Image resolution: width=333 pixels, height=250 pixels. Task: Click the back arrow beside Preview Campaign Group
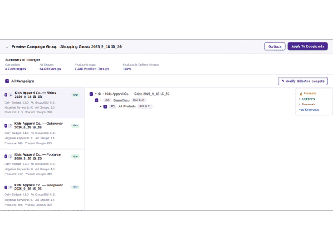(x=7, y=47)
